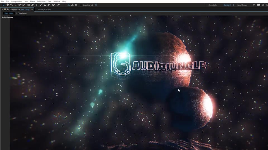Switch to Small Screen workspace

click(x=242, y=5)
